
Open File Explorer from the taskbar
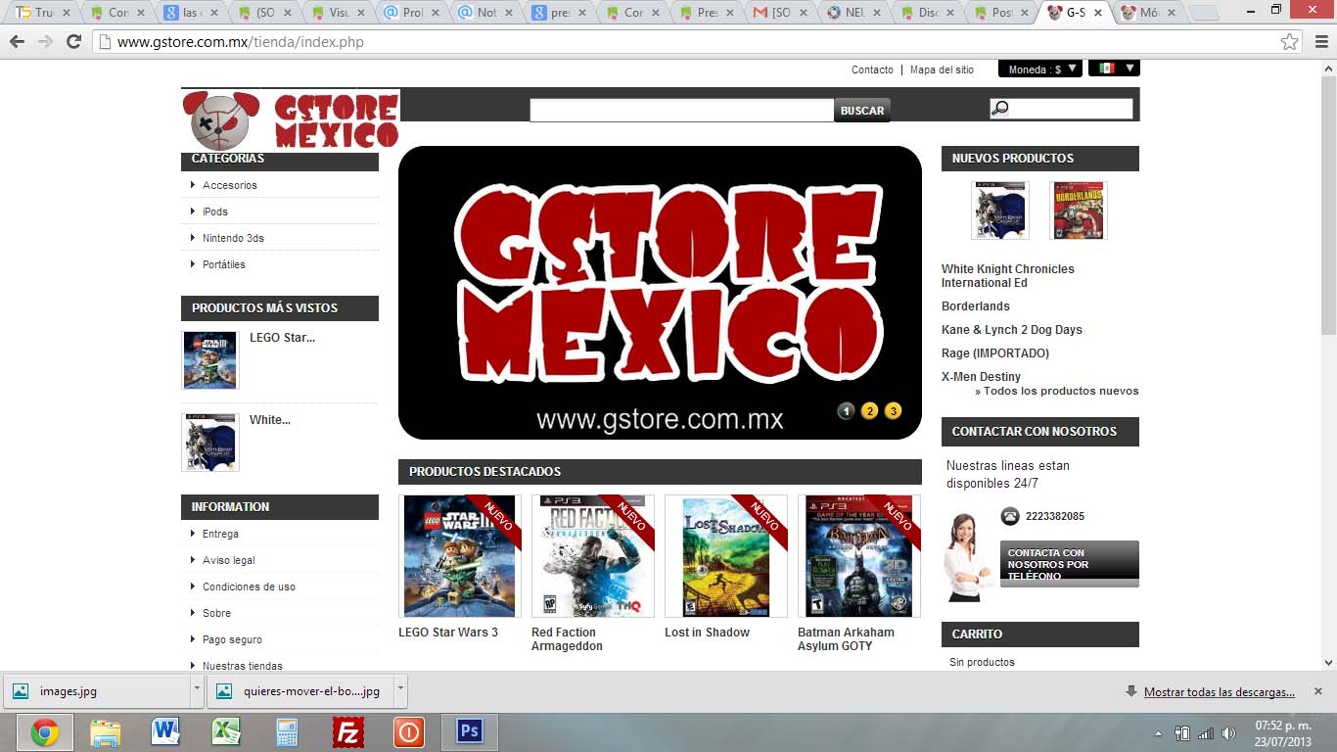[106, 732]
